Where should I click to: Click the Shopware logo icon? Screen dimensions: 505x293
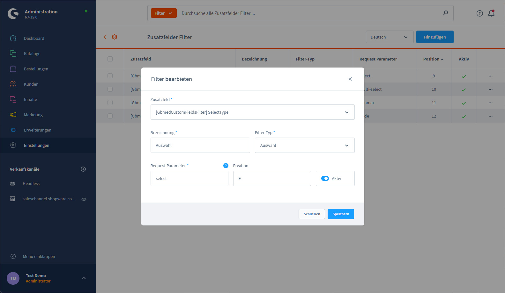[13, 13]
